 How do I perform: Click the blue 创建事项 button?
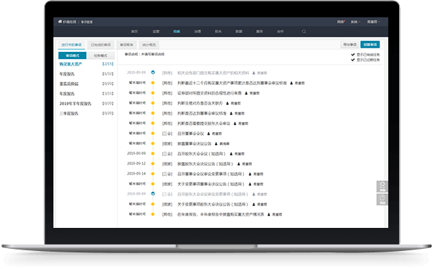coord(370,45)
